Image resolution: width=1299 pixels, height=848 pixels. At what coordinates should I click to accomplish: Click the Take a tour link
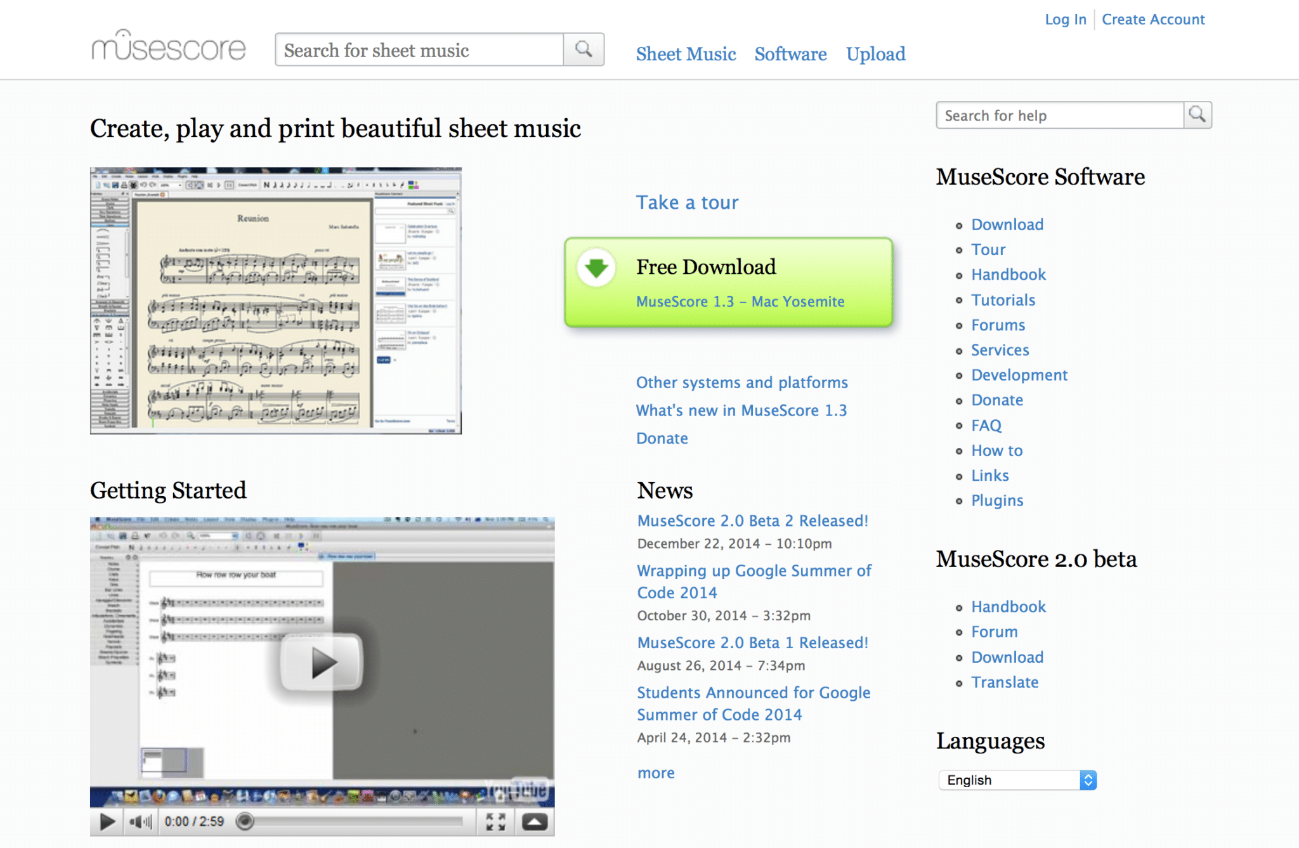[x=688, y=202]
